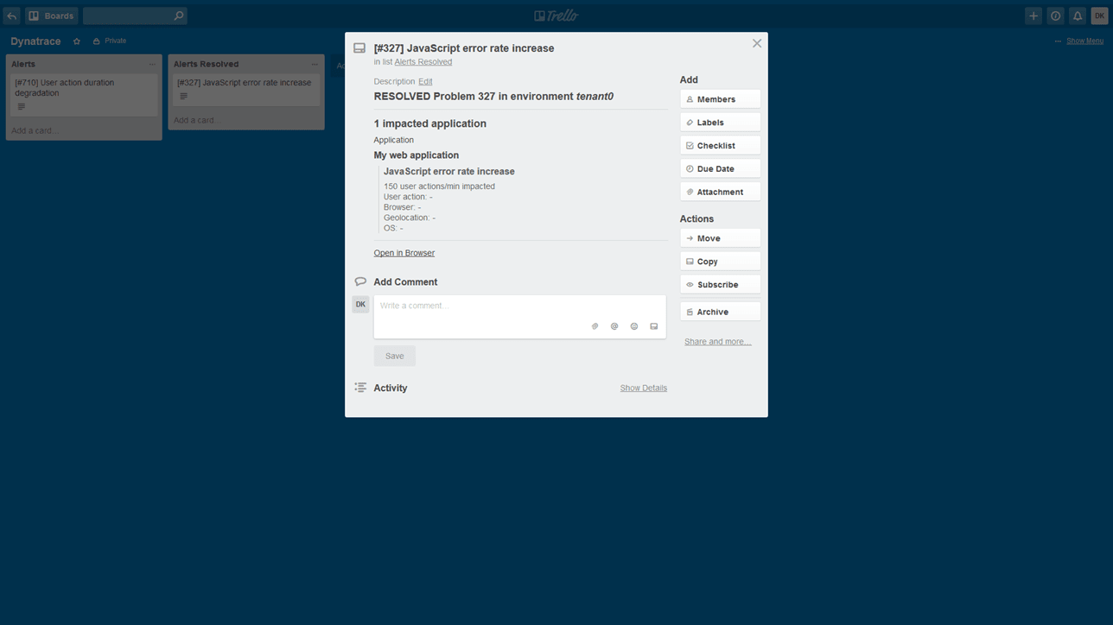This screenshot has height=625, width=1113.
Task: Click the back arrow icon in header
Action: 11,16
